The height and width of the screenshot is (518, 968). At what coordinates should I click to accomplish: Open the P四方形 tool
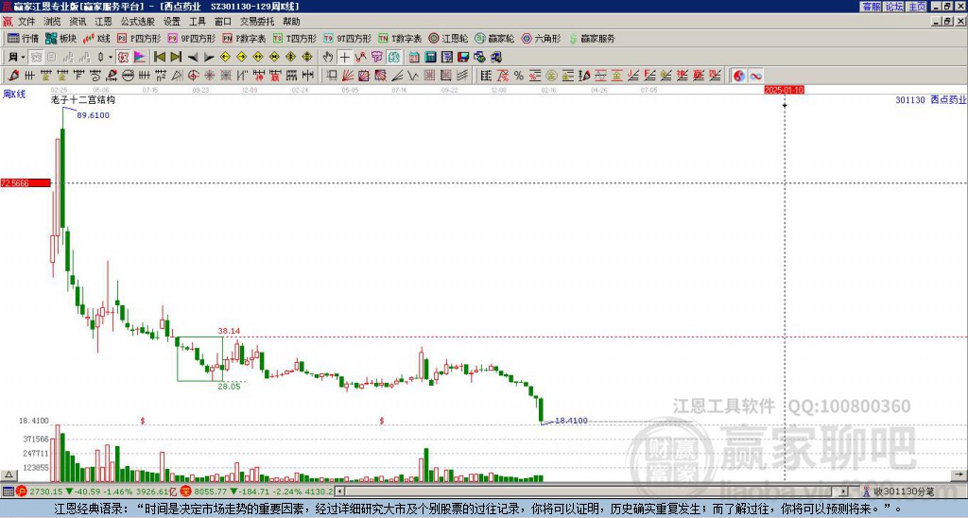coord(140,38)
